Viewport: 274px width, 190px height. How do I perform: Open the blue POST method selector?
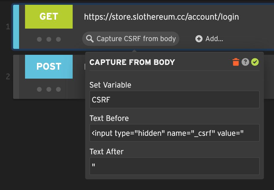[49, 67]
